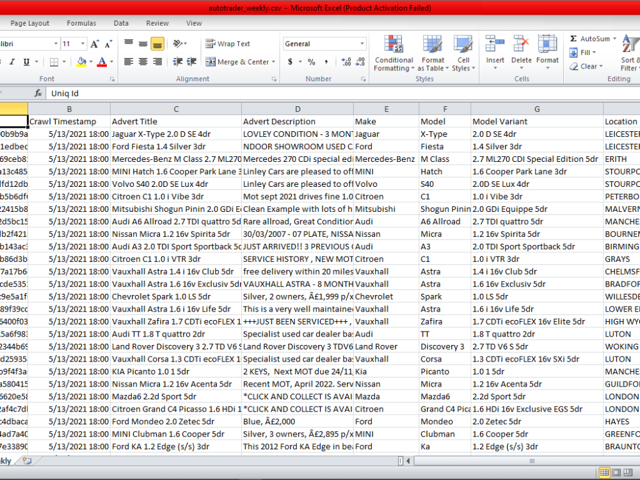The image size is (640, 480).
Task: Switch to Normal view in status bar
Action: (x=605, y=473)
